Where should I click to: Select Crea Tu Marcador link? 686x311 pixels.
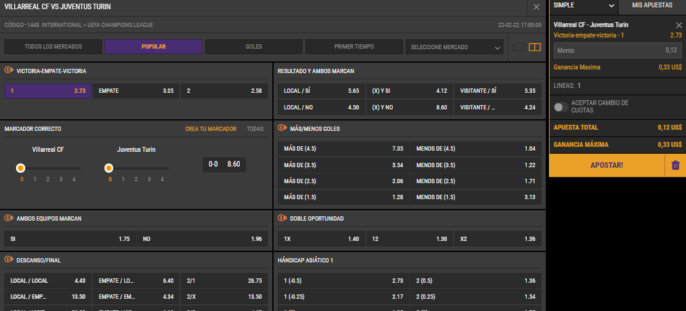[211, 128]
